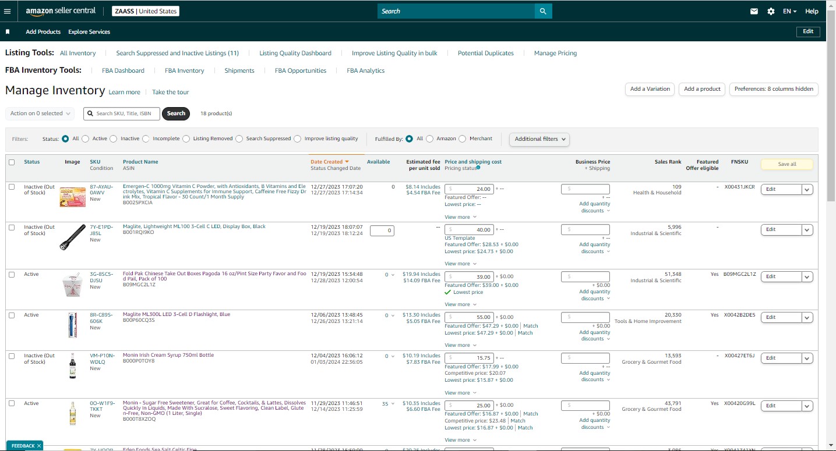Open Emergen-C product thumbnail

click(x=72, y=196)
